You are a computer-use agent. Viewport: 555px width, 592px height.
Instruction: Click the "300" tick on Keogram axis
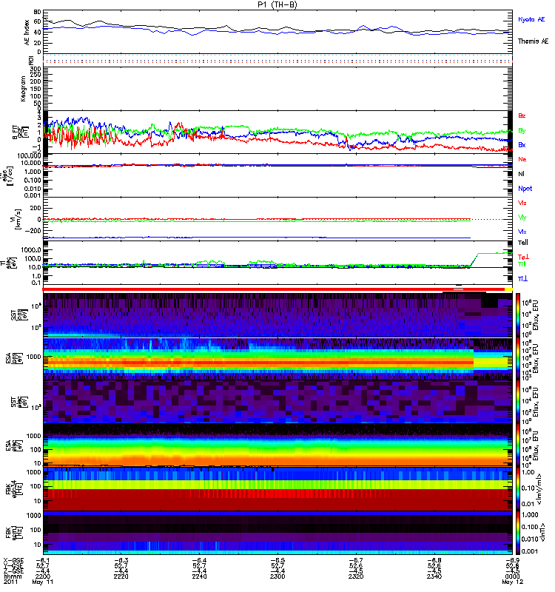click(36, 69)
